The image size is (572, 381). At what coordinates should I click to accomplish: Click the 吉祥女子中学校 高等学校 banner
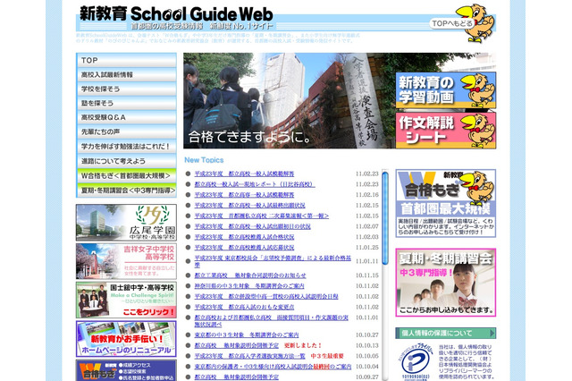[x=126, y=261]
